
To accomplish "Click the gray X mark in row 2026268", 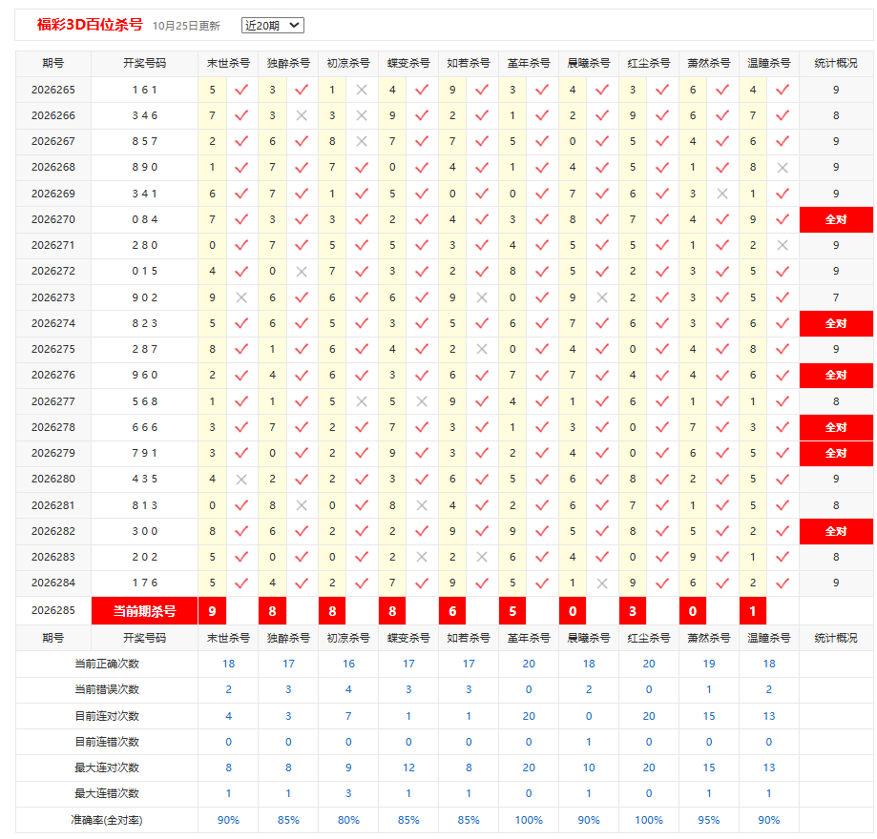I will 783,167.
